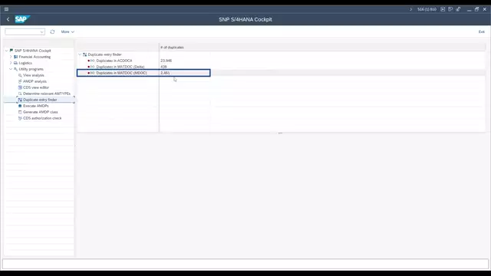Select AMDP analysis in the tree
Image resolution: width=491 pixels, height=276 pixels.
pos(35,81)
